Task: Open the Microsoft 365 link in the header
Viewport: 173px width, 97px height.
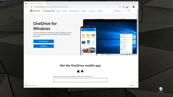Action: click(49, 11)
